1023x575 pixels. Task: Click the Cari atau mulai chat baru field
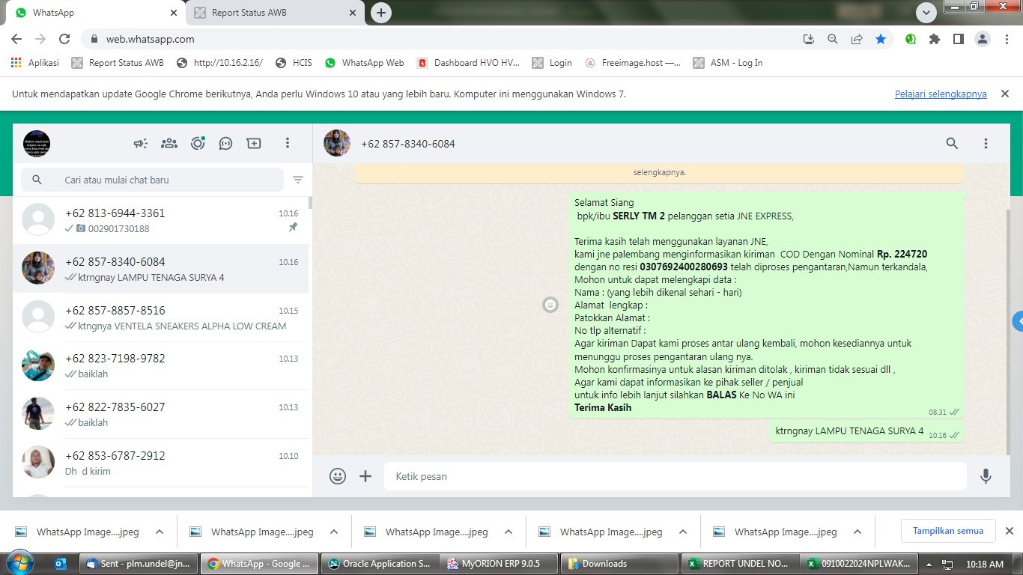tap(153, 180)
